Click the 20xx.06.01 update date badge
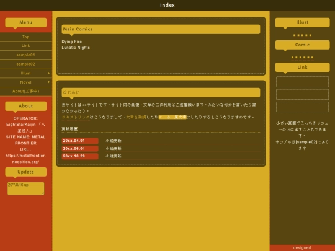Image resolution: width=335 pixels, height=251 pixels. click(x=80, y=148)
